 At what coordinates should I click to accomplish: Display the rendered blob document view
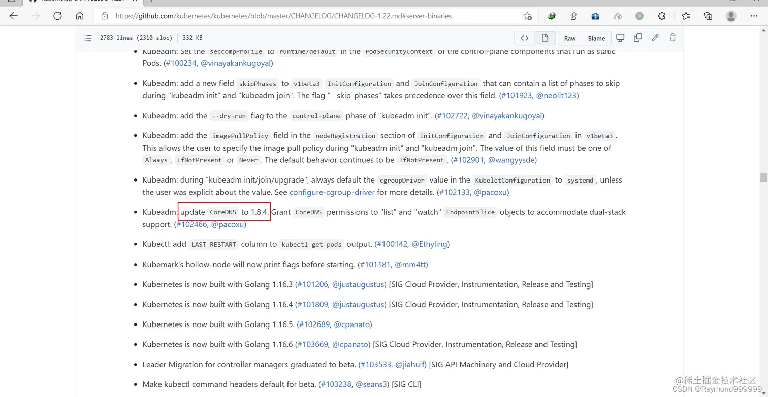[545, 38]
